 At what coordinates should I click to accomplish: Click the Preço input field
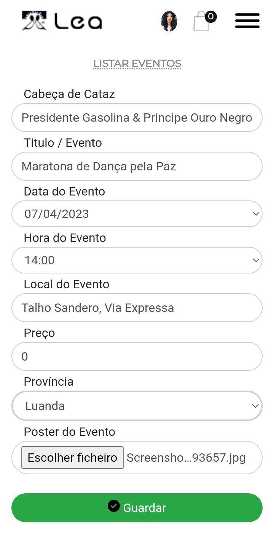point(137,356)
